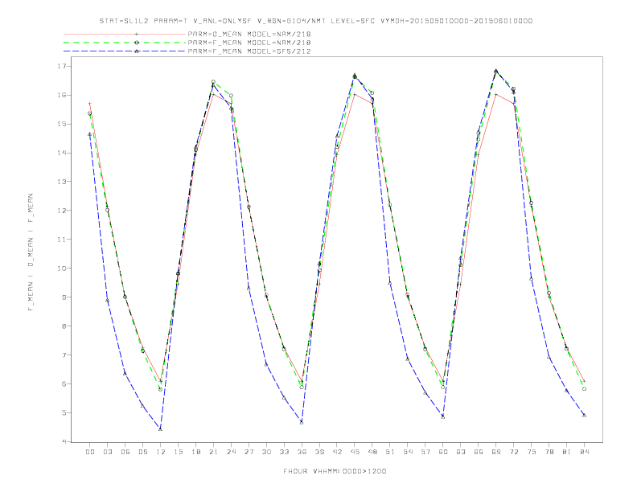The width and height of the screenshot is (637, 492).
Task: Click x-axis forecast hour label 63
Action: point(461,452)
